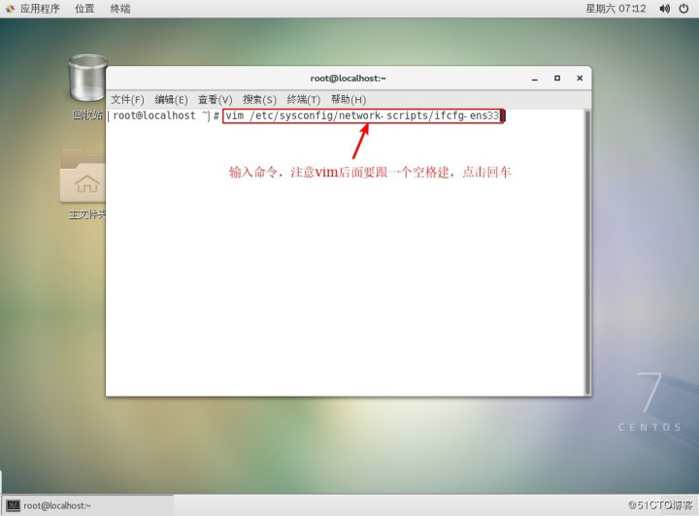
Task: Click the root@localhost:~ taskbar button
Action: 87,505
